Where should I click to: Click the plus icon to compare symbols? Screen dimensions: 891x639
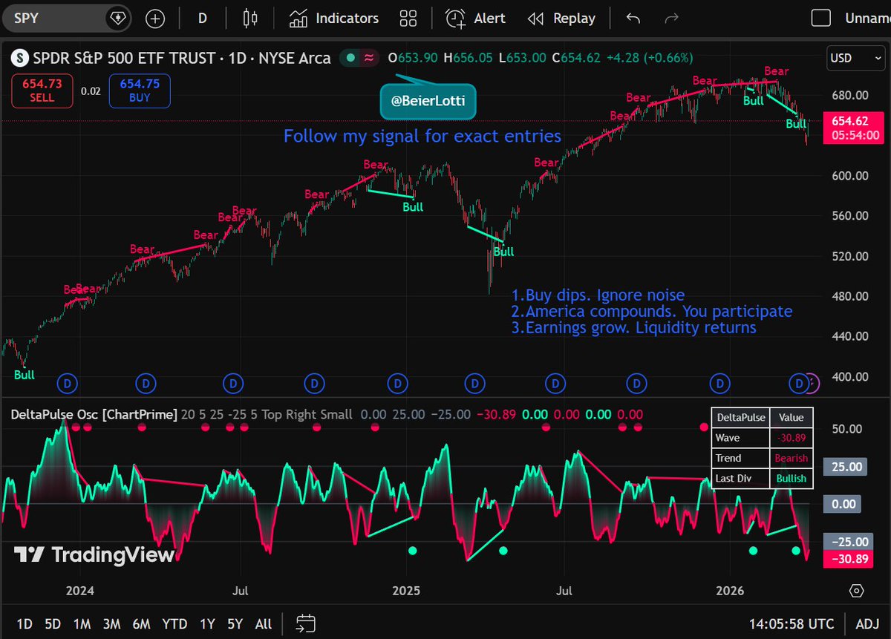(155, 19)
